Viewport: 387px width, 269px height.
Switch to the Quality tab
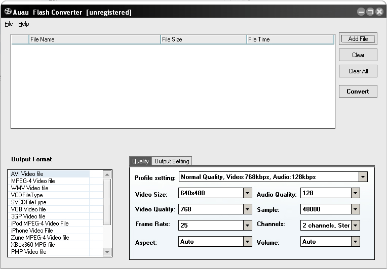[140, 161]
